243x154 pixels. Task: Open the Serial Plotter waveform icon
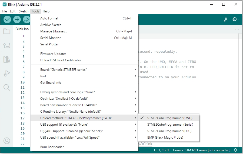[225, 19]
